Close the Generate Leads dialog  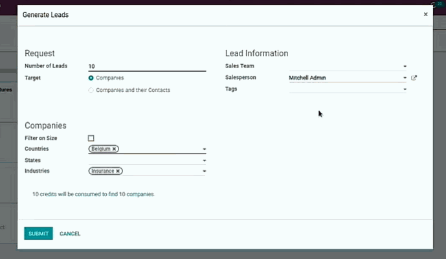425,14
